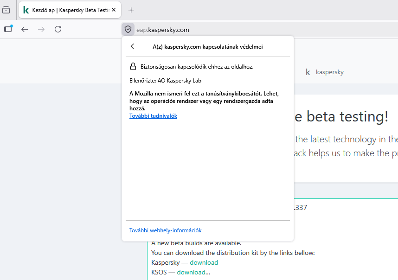Click the Mozilla certificate issuer warning text
This screenshot has width=398, height=280.
(x=204, y=101)
